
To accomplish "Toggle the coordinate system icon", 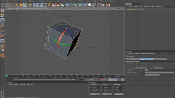I will (x=49, y=5).
